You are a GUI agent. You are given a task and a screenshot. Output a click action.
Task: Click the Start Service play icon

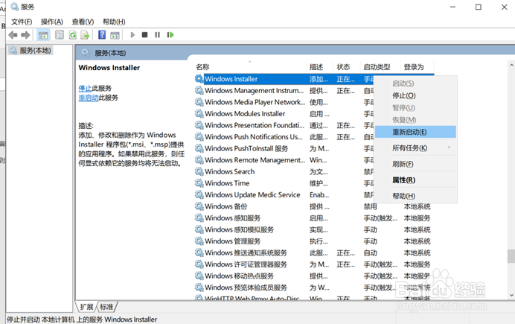pos(132,34)
